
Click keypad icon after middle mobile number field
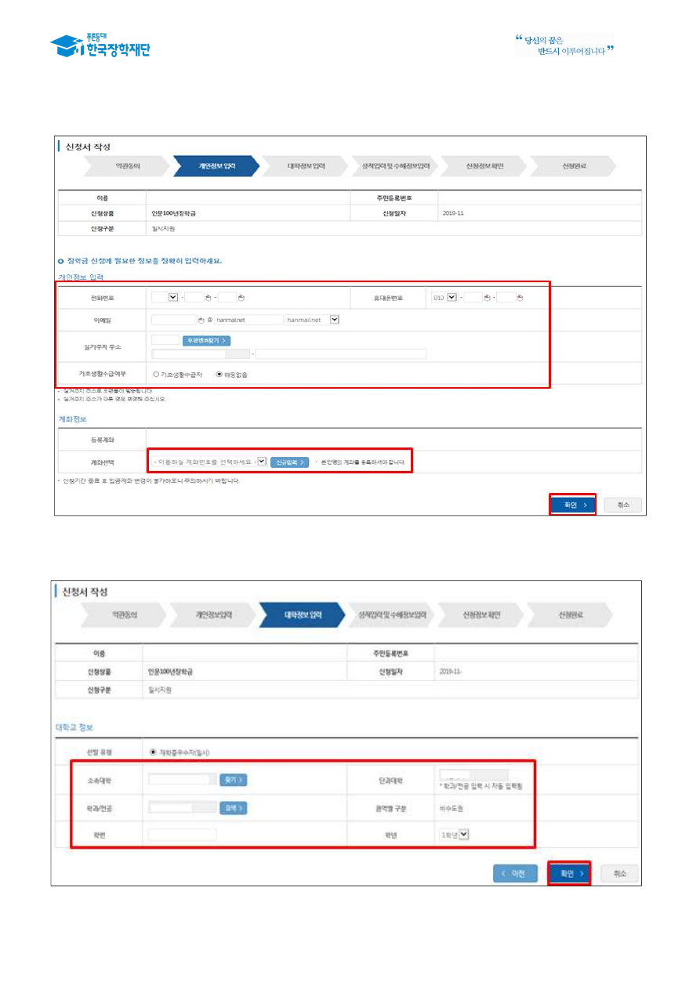tap(487, 297)
